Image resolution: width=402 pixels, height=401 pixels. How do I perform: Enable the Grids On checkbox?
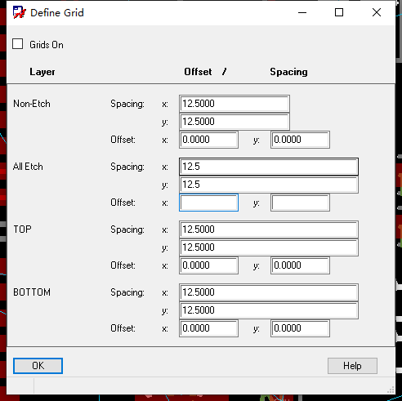pos(18,44)
